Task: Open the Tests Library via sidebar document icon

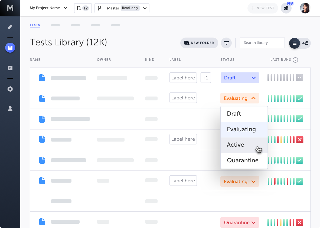Action: tap(10, 48)
